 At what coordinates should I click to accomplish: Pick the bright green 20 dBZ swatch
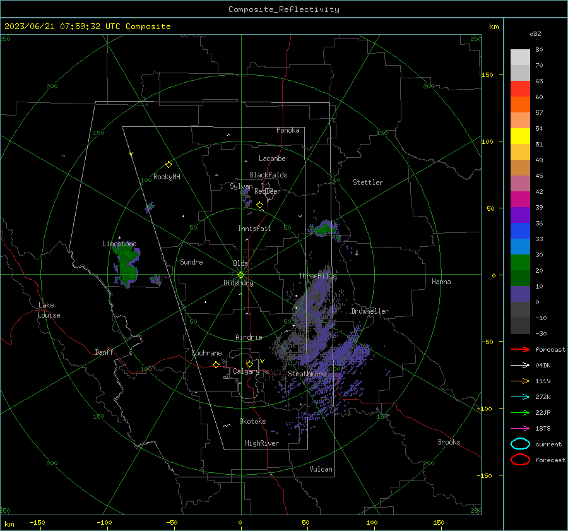point(520,262)
